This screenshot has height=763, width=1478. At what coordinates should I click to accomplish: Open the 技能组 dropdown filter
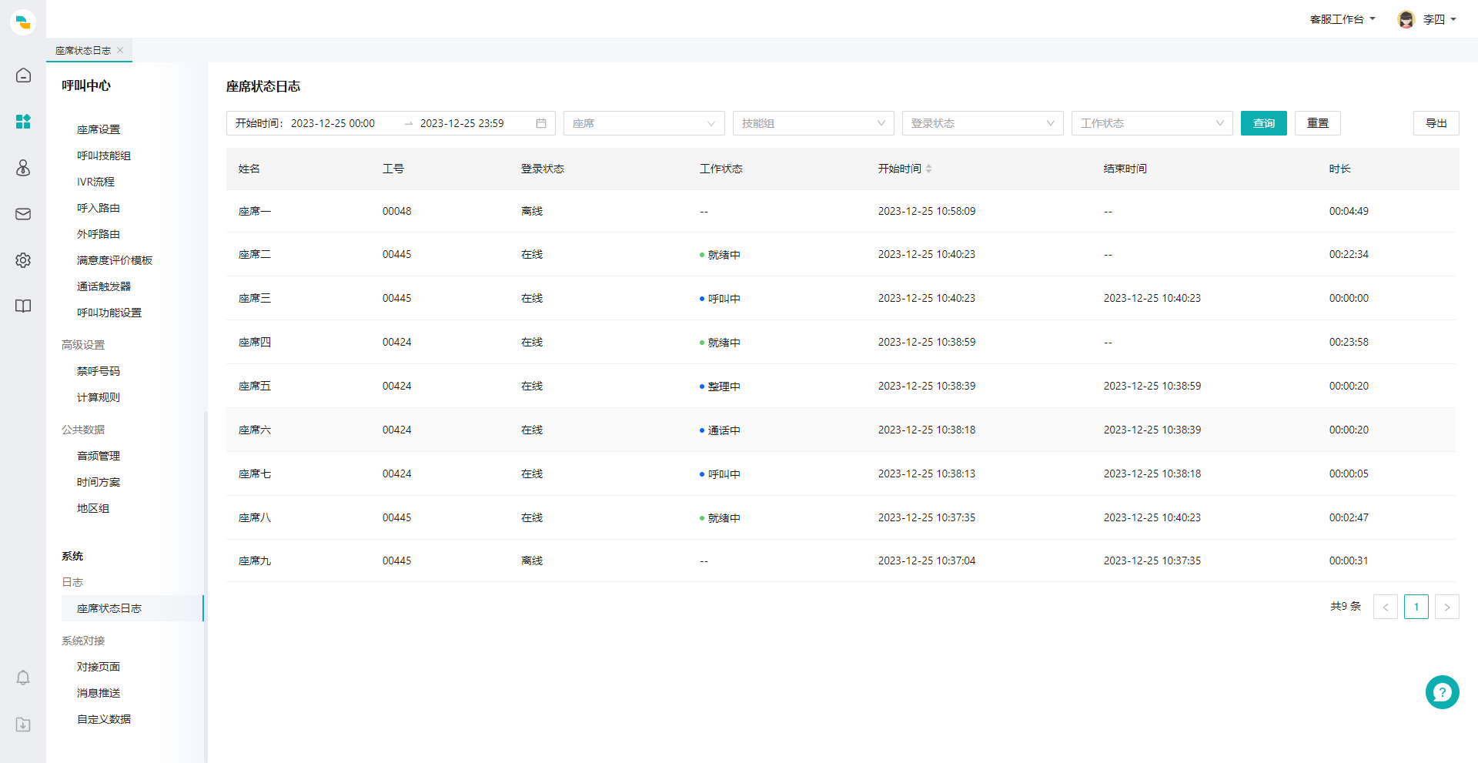pyautogui.click(x=813, y=123)
